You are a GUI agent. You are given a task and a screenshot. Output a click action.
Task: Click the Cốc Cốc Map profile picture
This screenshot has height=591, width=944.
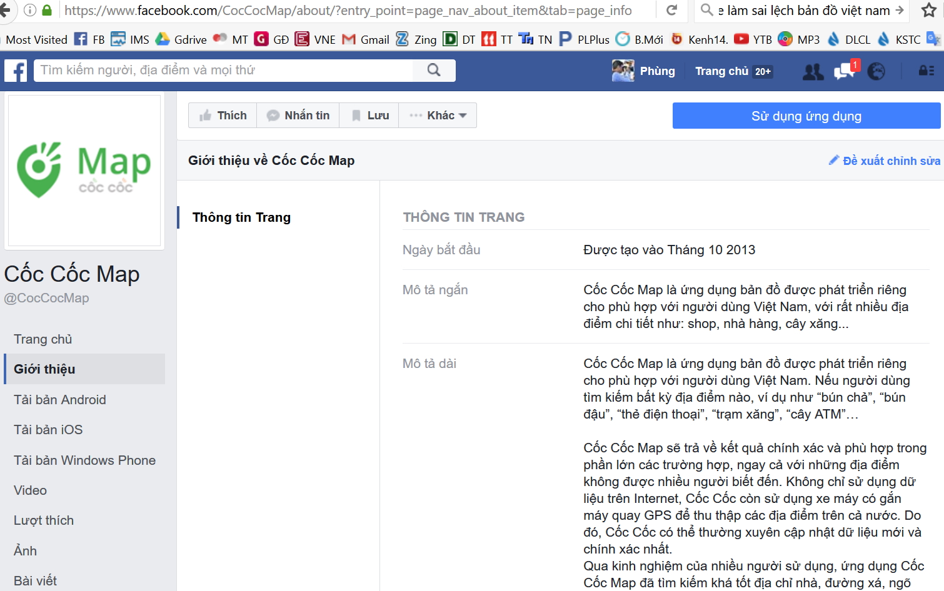[x=84, y=171]
